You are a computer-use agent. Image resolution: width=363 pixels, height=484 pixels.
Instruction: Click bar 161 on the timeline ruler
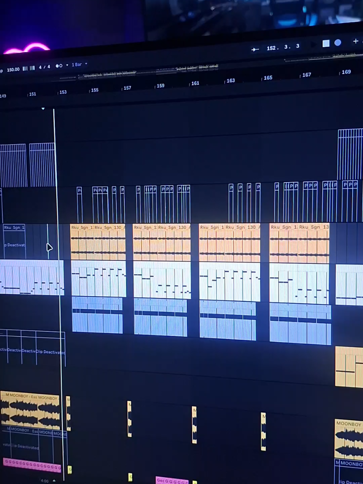(x=195, y=83)
